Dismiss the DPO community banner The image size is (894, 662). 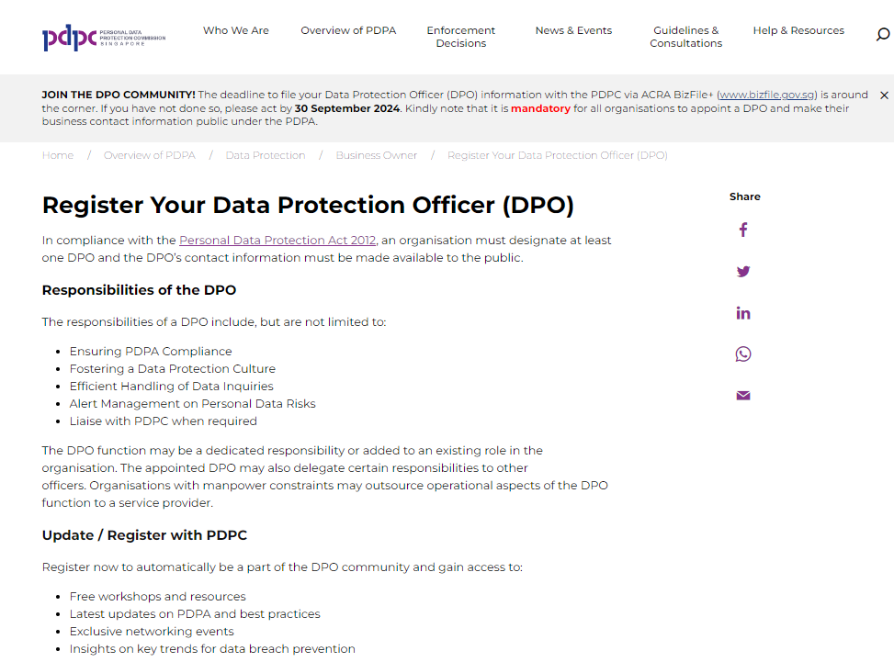884,95
